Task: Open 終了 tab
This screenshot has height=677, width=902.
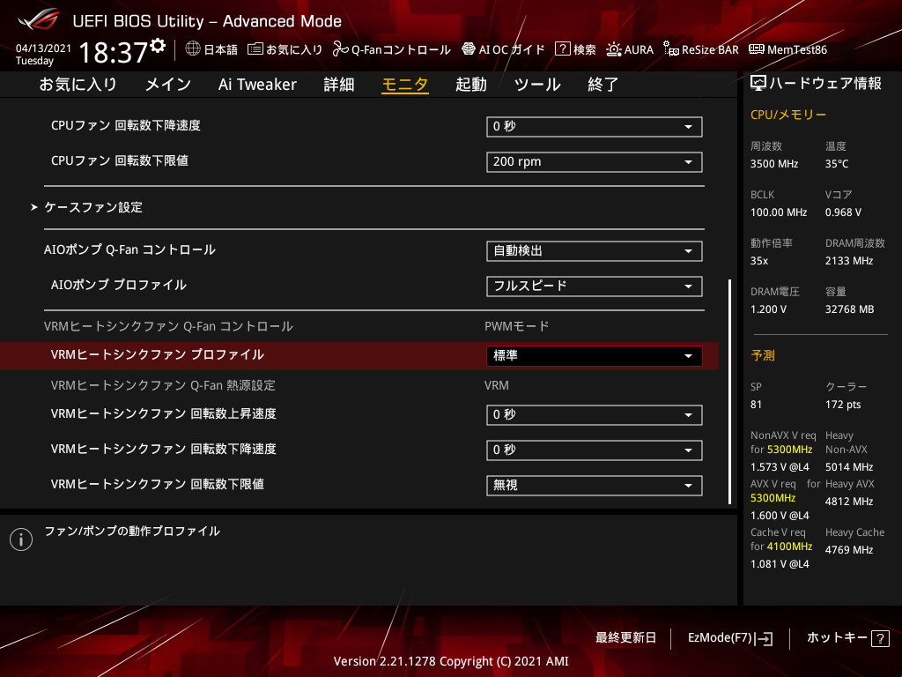Action: (x=603, y=85)
